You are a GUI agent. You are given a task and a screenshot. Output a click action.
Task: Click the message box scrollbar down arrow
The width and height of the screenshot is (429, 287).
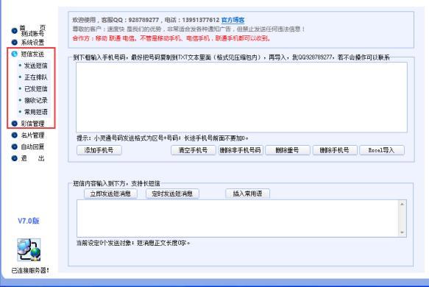pyautogui.click(x=403, y=233)
